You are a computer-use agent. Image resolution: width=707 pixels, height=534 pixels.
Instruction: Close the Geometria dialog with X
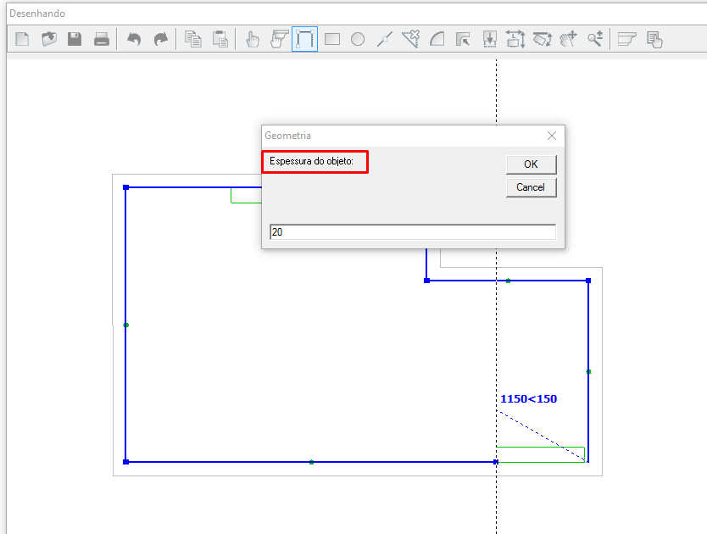coord(551,136)
